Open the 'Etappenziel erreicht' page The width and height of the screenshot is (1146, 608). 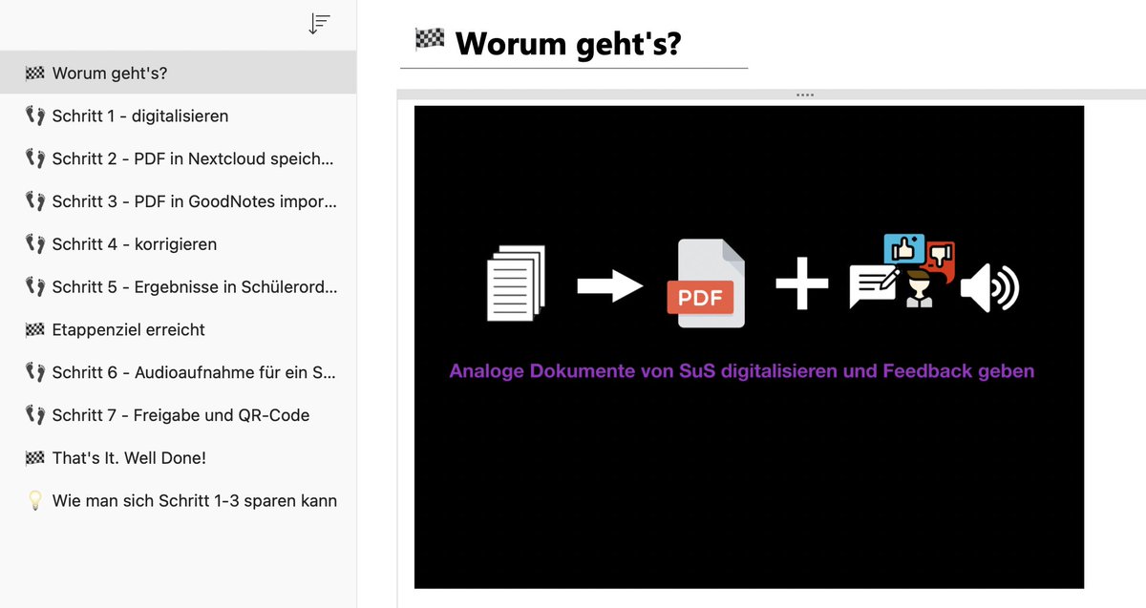pos(129,329)
